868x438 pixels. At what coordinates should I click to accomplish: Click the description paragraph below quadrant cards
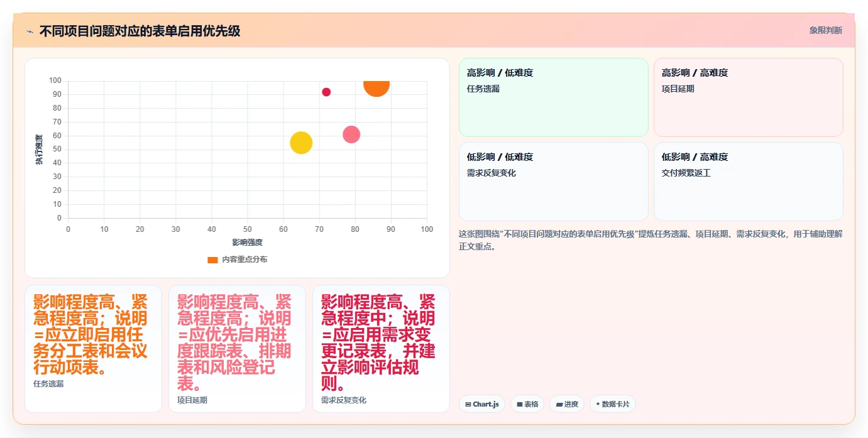[651, 240]
